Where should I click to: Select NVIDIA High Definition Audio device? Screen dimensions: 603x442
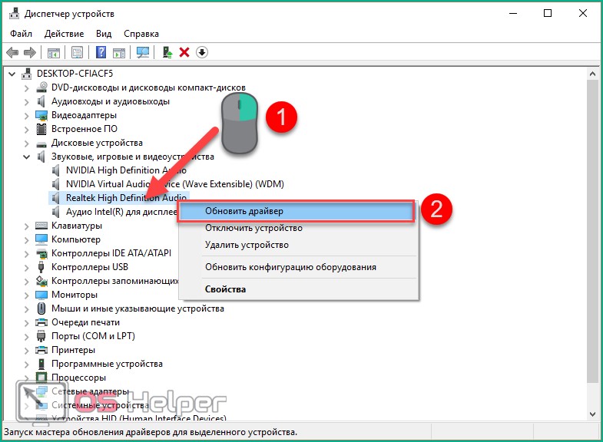126,170
